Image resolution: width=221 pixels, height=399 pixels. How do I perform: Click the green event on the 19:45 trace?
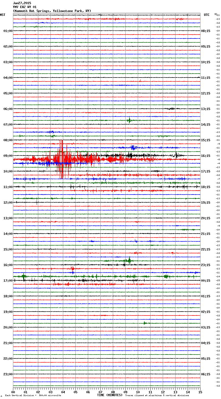tap(145, 323)
